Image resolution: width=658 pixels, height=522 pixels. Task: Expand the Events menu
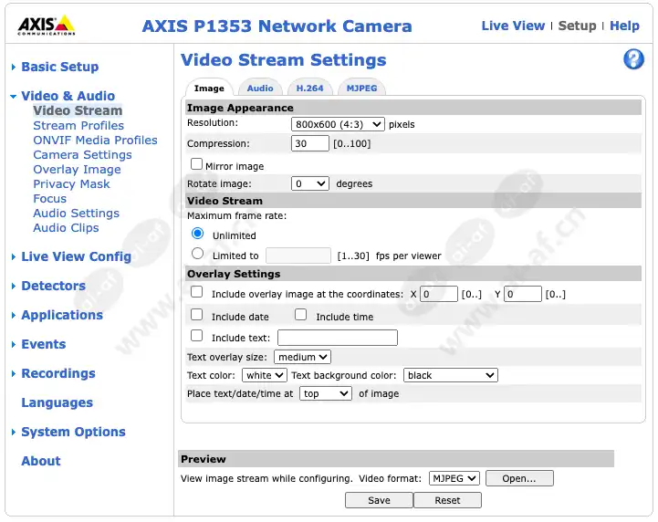coord(14,344)
